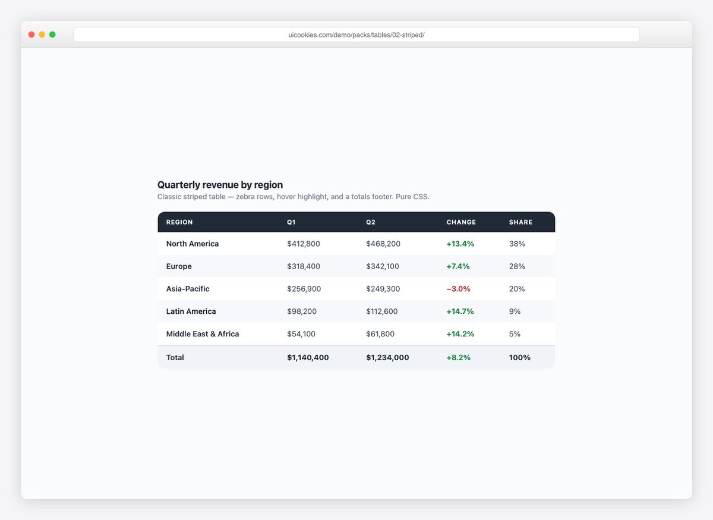Click the CHANGE column header
The image size is (713, 520).
tap(461, 222)
